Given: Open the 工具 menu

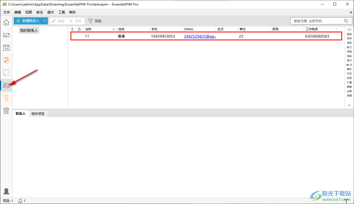Looking at the screenshot, I should click(x=62, y=12).
